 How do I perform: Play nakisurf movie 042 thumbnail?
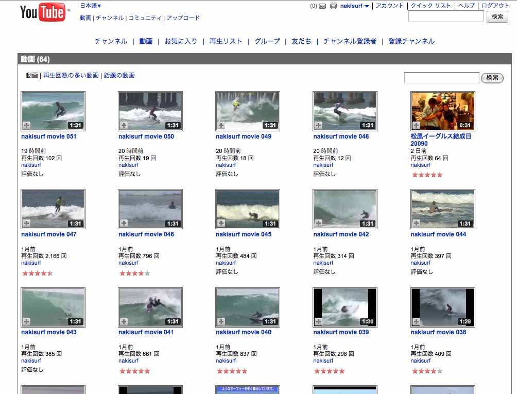(345, 209)
